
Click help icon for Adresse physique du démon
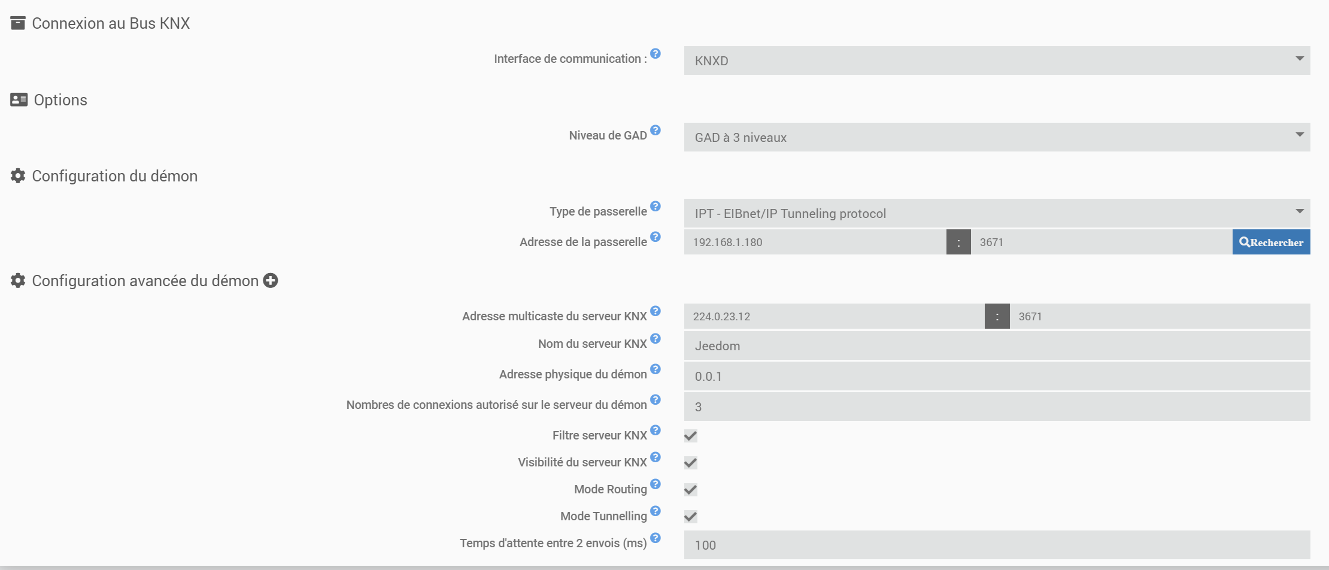pyautogui.click(x=656, y=369)
